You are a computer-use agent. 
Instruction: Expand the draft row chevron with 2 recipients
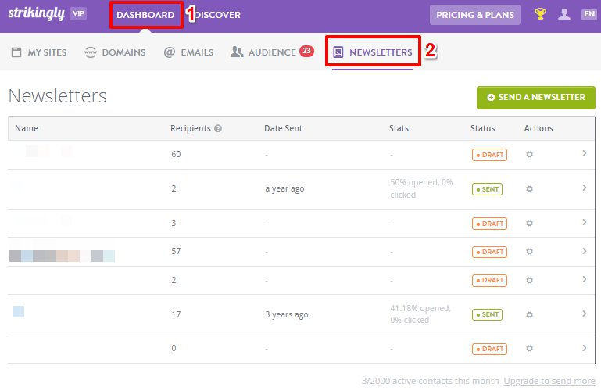(x=584, y=279)
